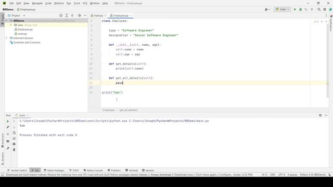The height and width of the screenshot is (187, 333).
Task: Open the Terminal tool window
Action: (132, 170)
